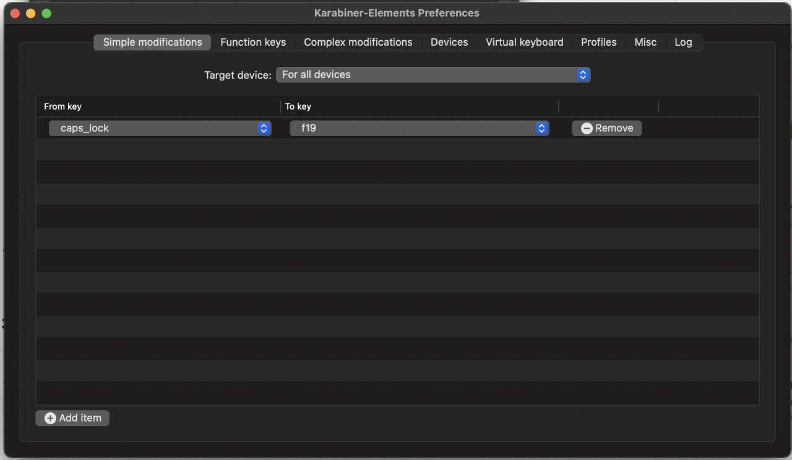
Task: Remove the caps_lock to f19 mapping
Action: point(607,128)
